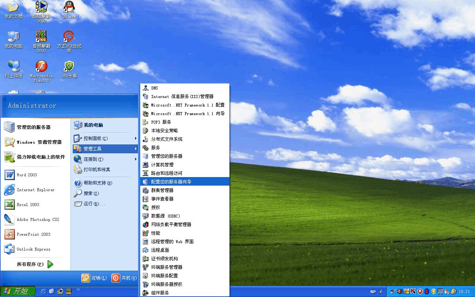Launch Adobe Photoshop CS2 from Start menu
The image size is (475, 297).
click(x=37, y=219)
